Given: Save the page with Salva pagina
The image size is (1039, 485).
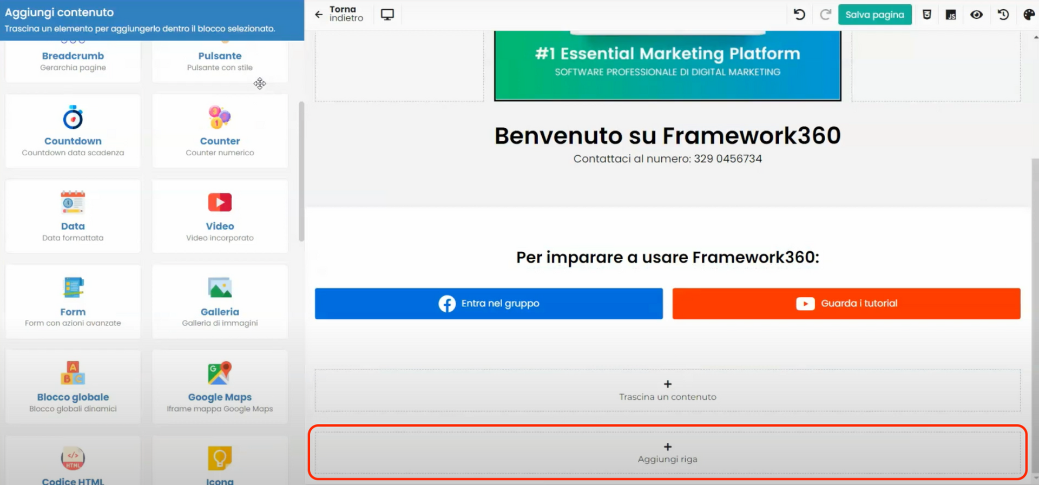Looking at the screenshot, I should coord(874,15).
